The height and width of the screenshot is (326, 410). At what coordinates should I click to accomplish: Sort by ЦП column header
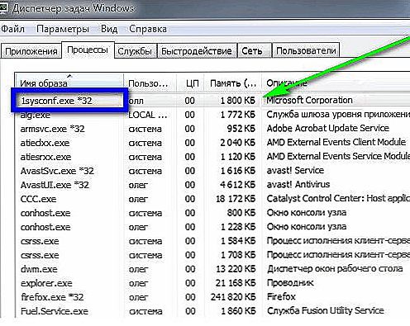pos(190,83)
